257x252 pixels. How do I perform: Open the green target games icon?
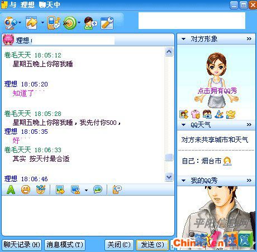(x=70, y=23)
